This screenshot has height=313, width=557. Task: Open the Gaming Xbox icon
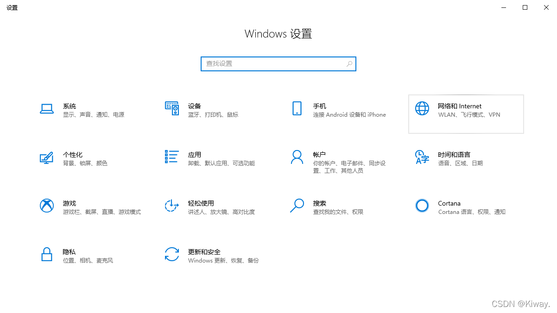click(46, 206)
